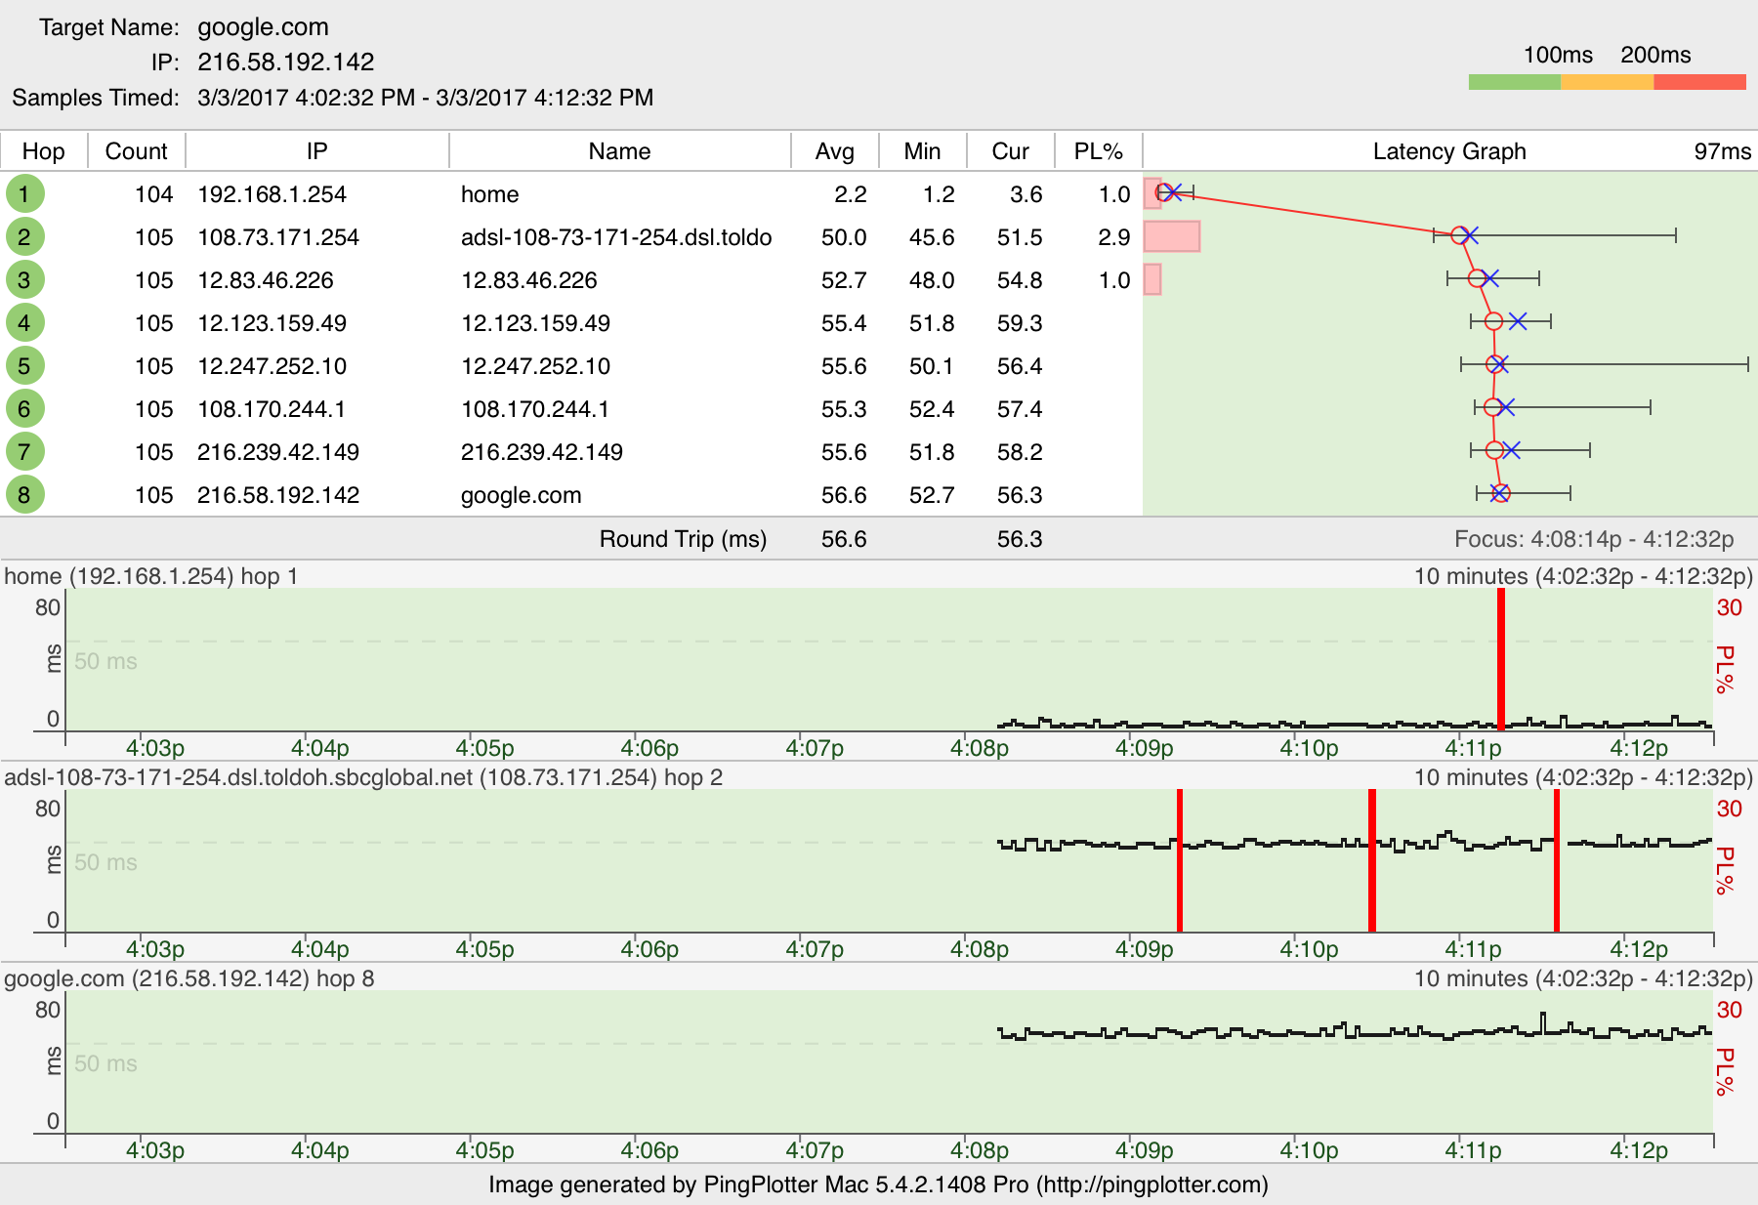Click the Count column header
The image size is (1758, 1205).
point(137,151)
